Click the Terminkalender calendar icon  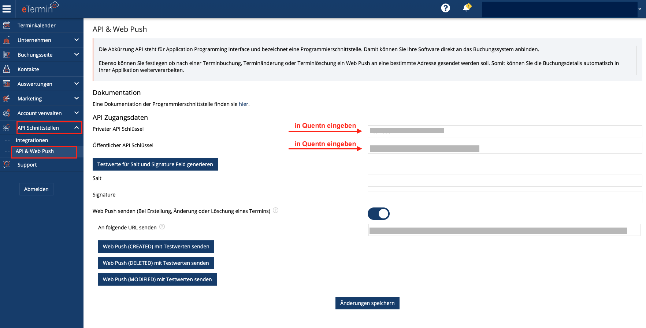tap(7, 25)
